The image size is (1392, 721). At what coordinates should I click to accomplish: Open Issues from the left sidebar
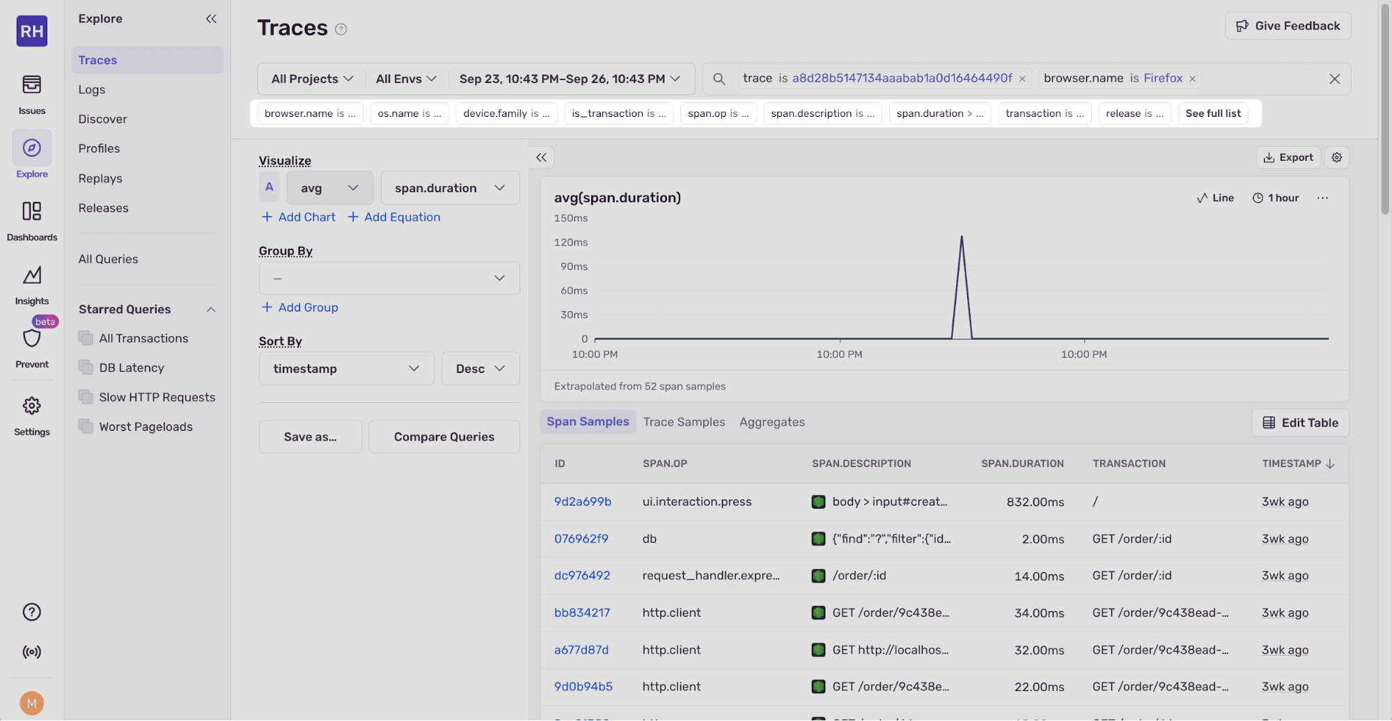[31, 94]
